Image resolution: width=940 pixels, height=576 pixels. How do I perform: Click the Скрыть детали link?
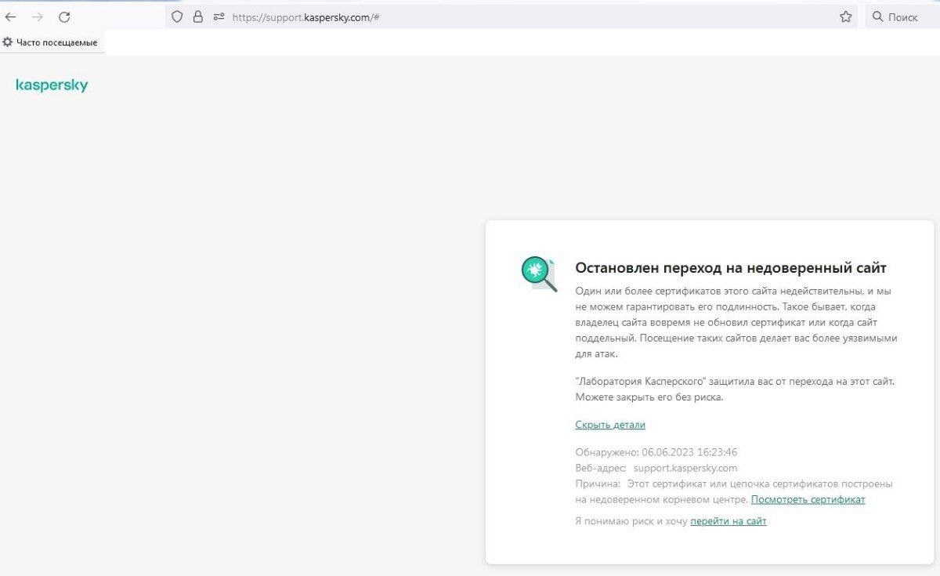[x=610, y=425]
